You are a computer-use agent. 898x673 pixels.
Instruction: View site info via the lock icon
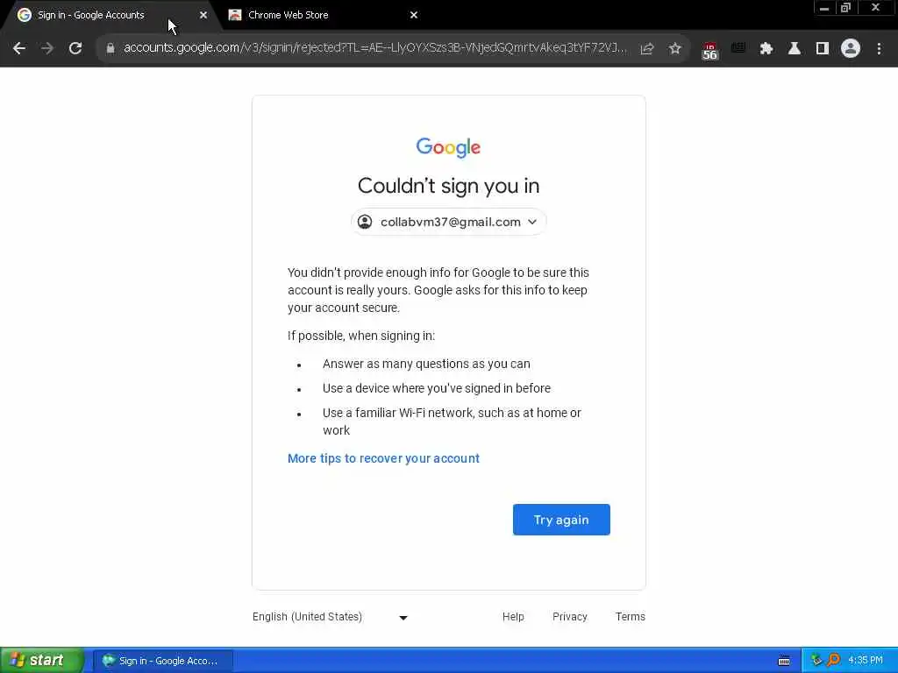pos(110,49)
